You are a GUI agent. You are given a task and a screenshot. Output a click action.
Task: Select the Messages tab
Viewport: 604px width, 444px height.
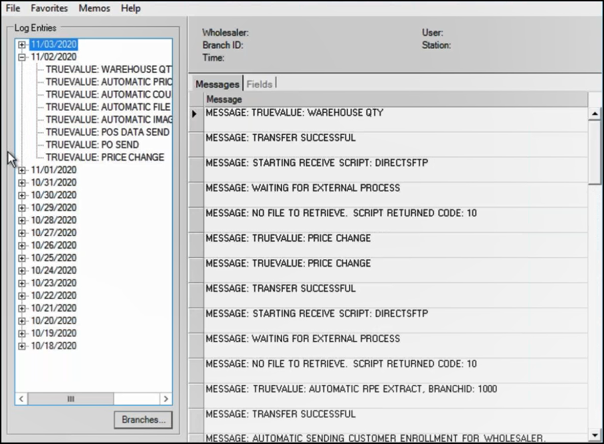tap(217, 84)
